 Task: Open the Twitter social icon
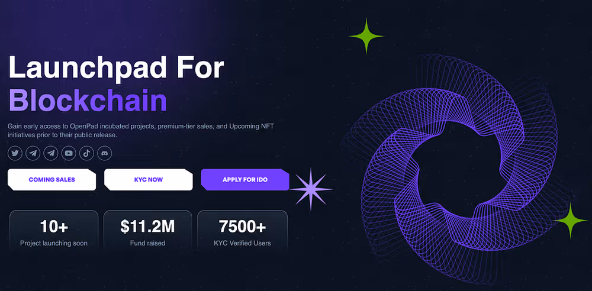tap(15, 153)
